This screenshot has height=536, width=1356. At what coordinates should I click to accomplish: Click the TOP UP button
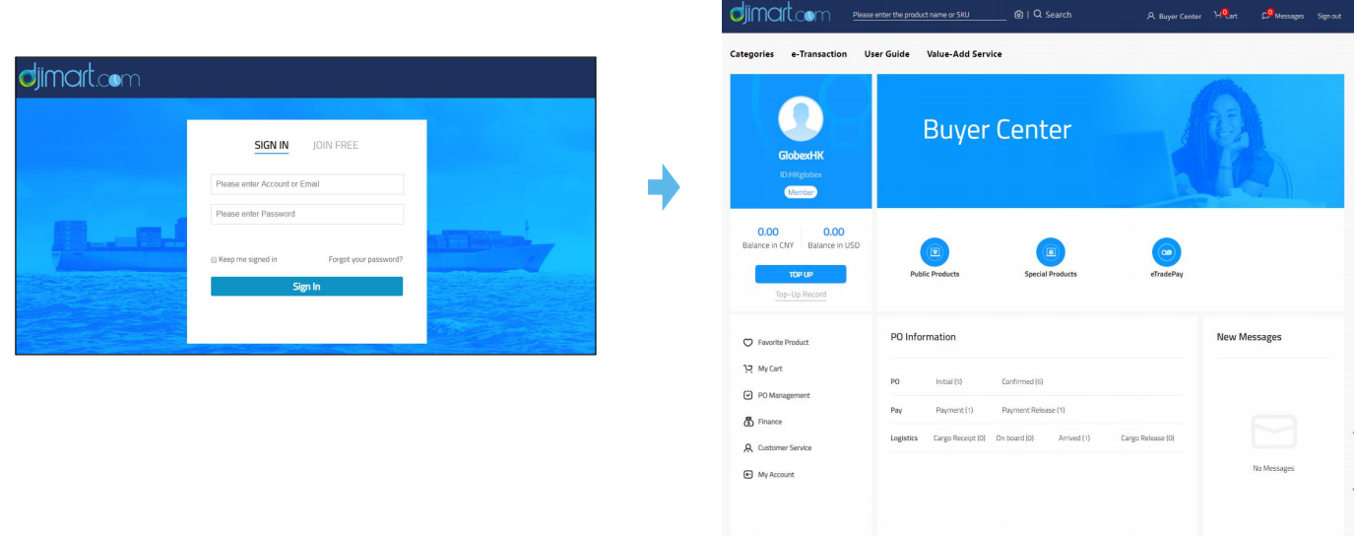click(801, 275)
